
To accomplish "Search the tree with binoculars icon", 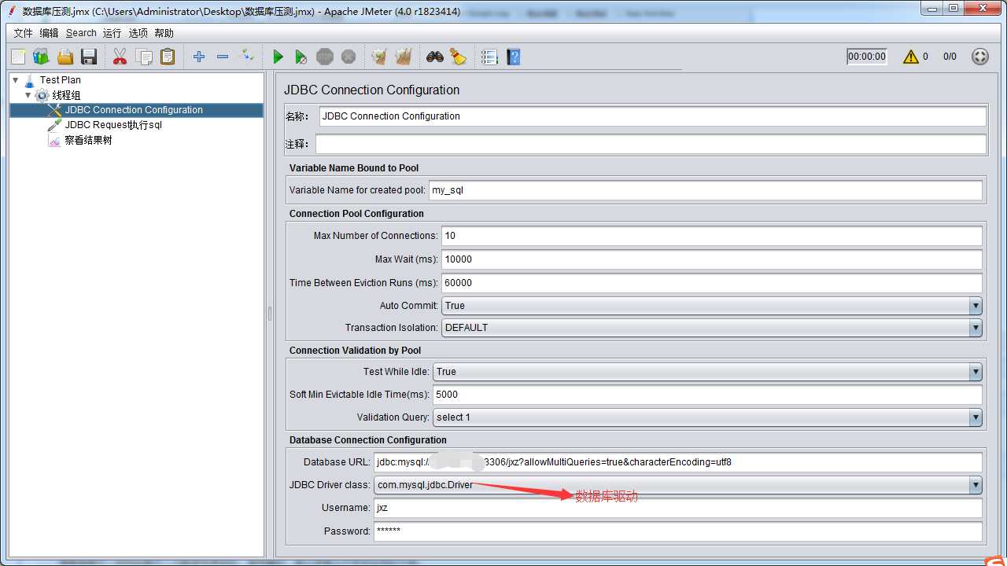I will click(x=435, y=57).
